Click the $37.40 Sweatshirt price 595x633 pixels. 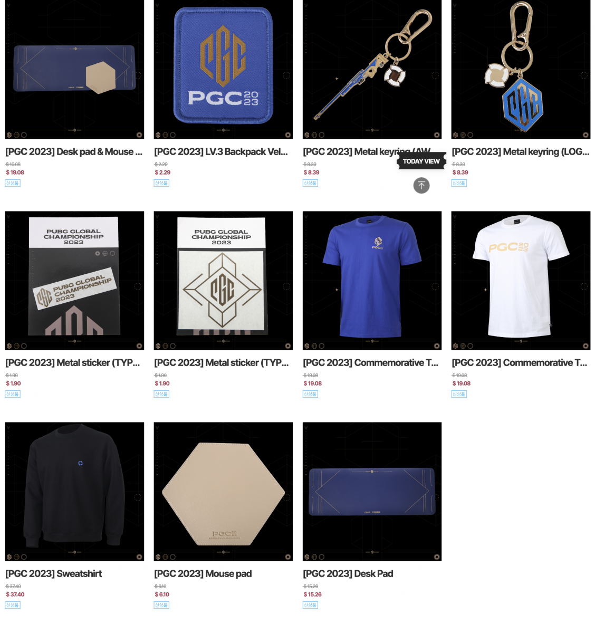15,594
